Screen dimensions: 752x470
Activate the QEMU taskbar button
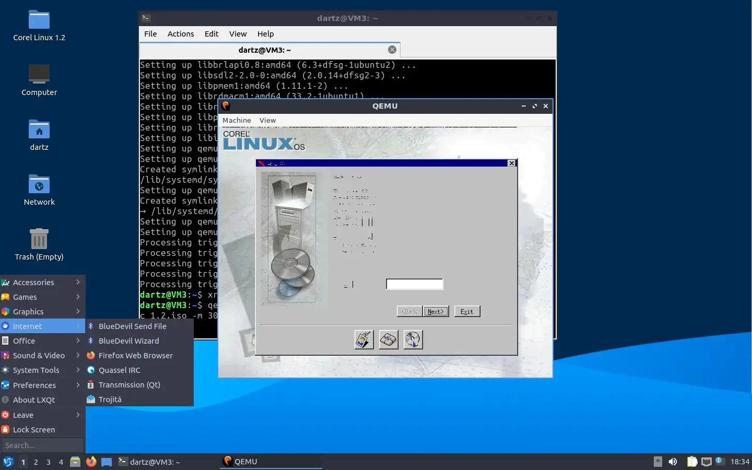(x=271, y=462)
